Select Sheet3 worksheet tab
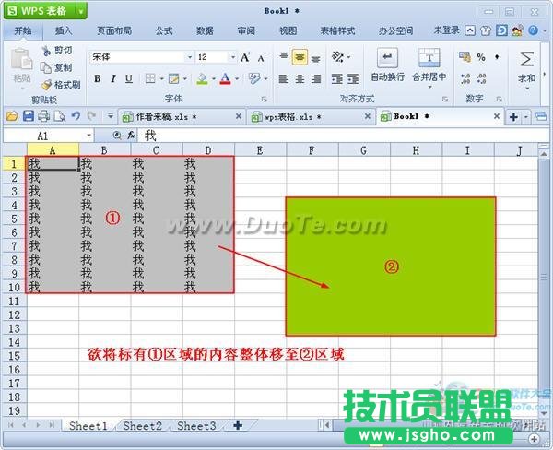 [x=196, y=426]
